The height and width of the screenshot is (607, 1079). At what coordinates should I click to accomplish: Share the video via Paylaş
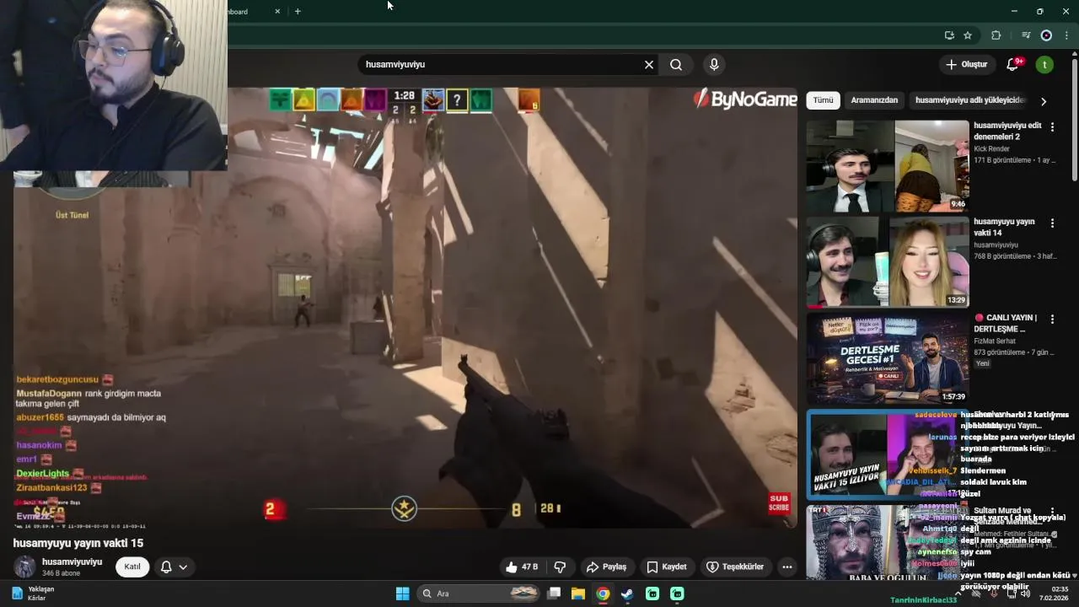pyautogui.click(x=606, y=567)
